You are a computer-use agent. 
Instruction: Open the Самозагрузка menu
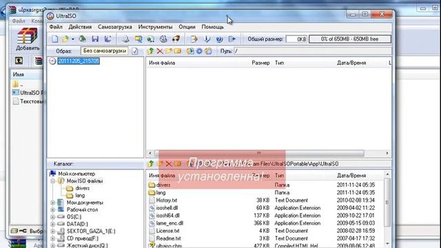click(x=115, y=27)
